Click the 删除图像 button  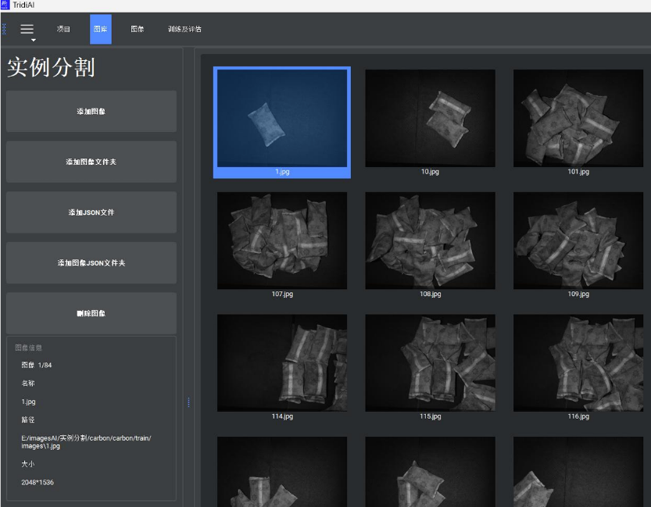pyautogui.click(x=91, y=313)
